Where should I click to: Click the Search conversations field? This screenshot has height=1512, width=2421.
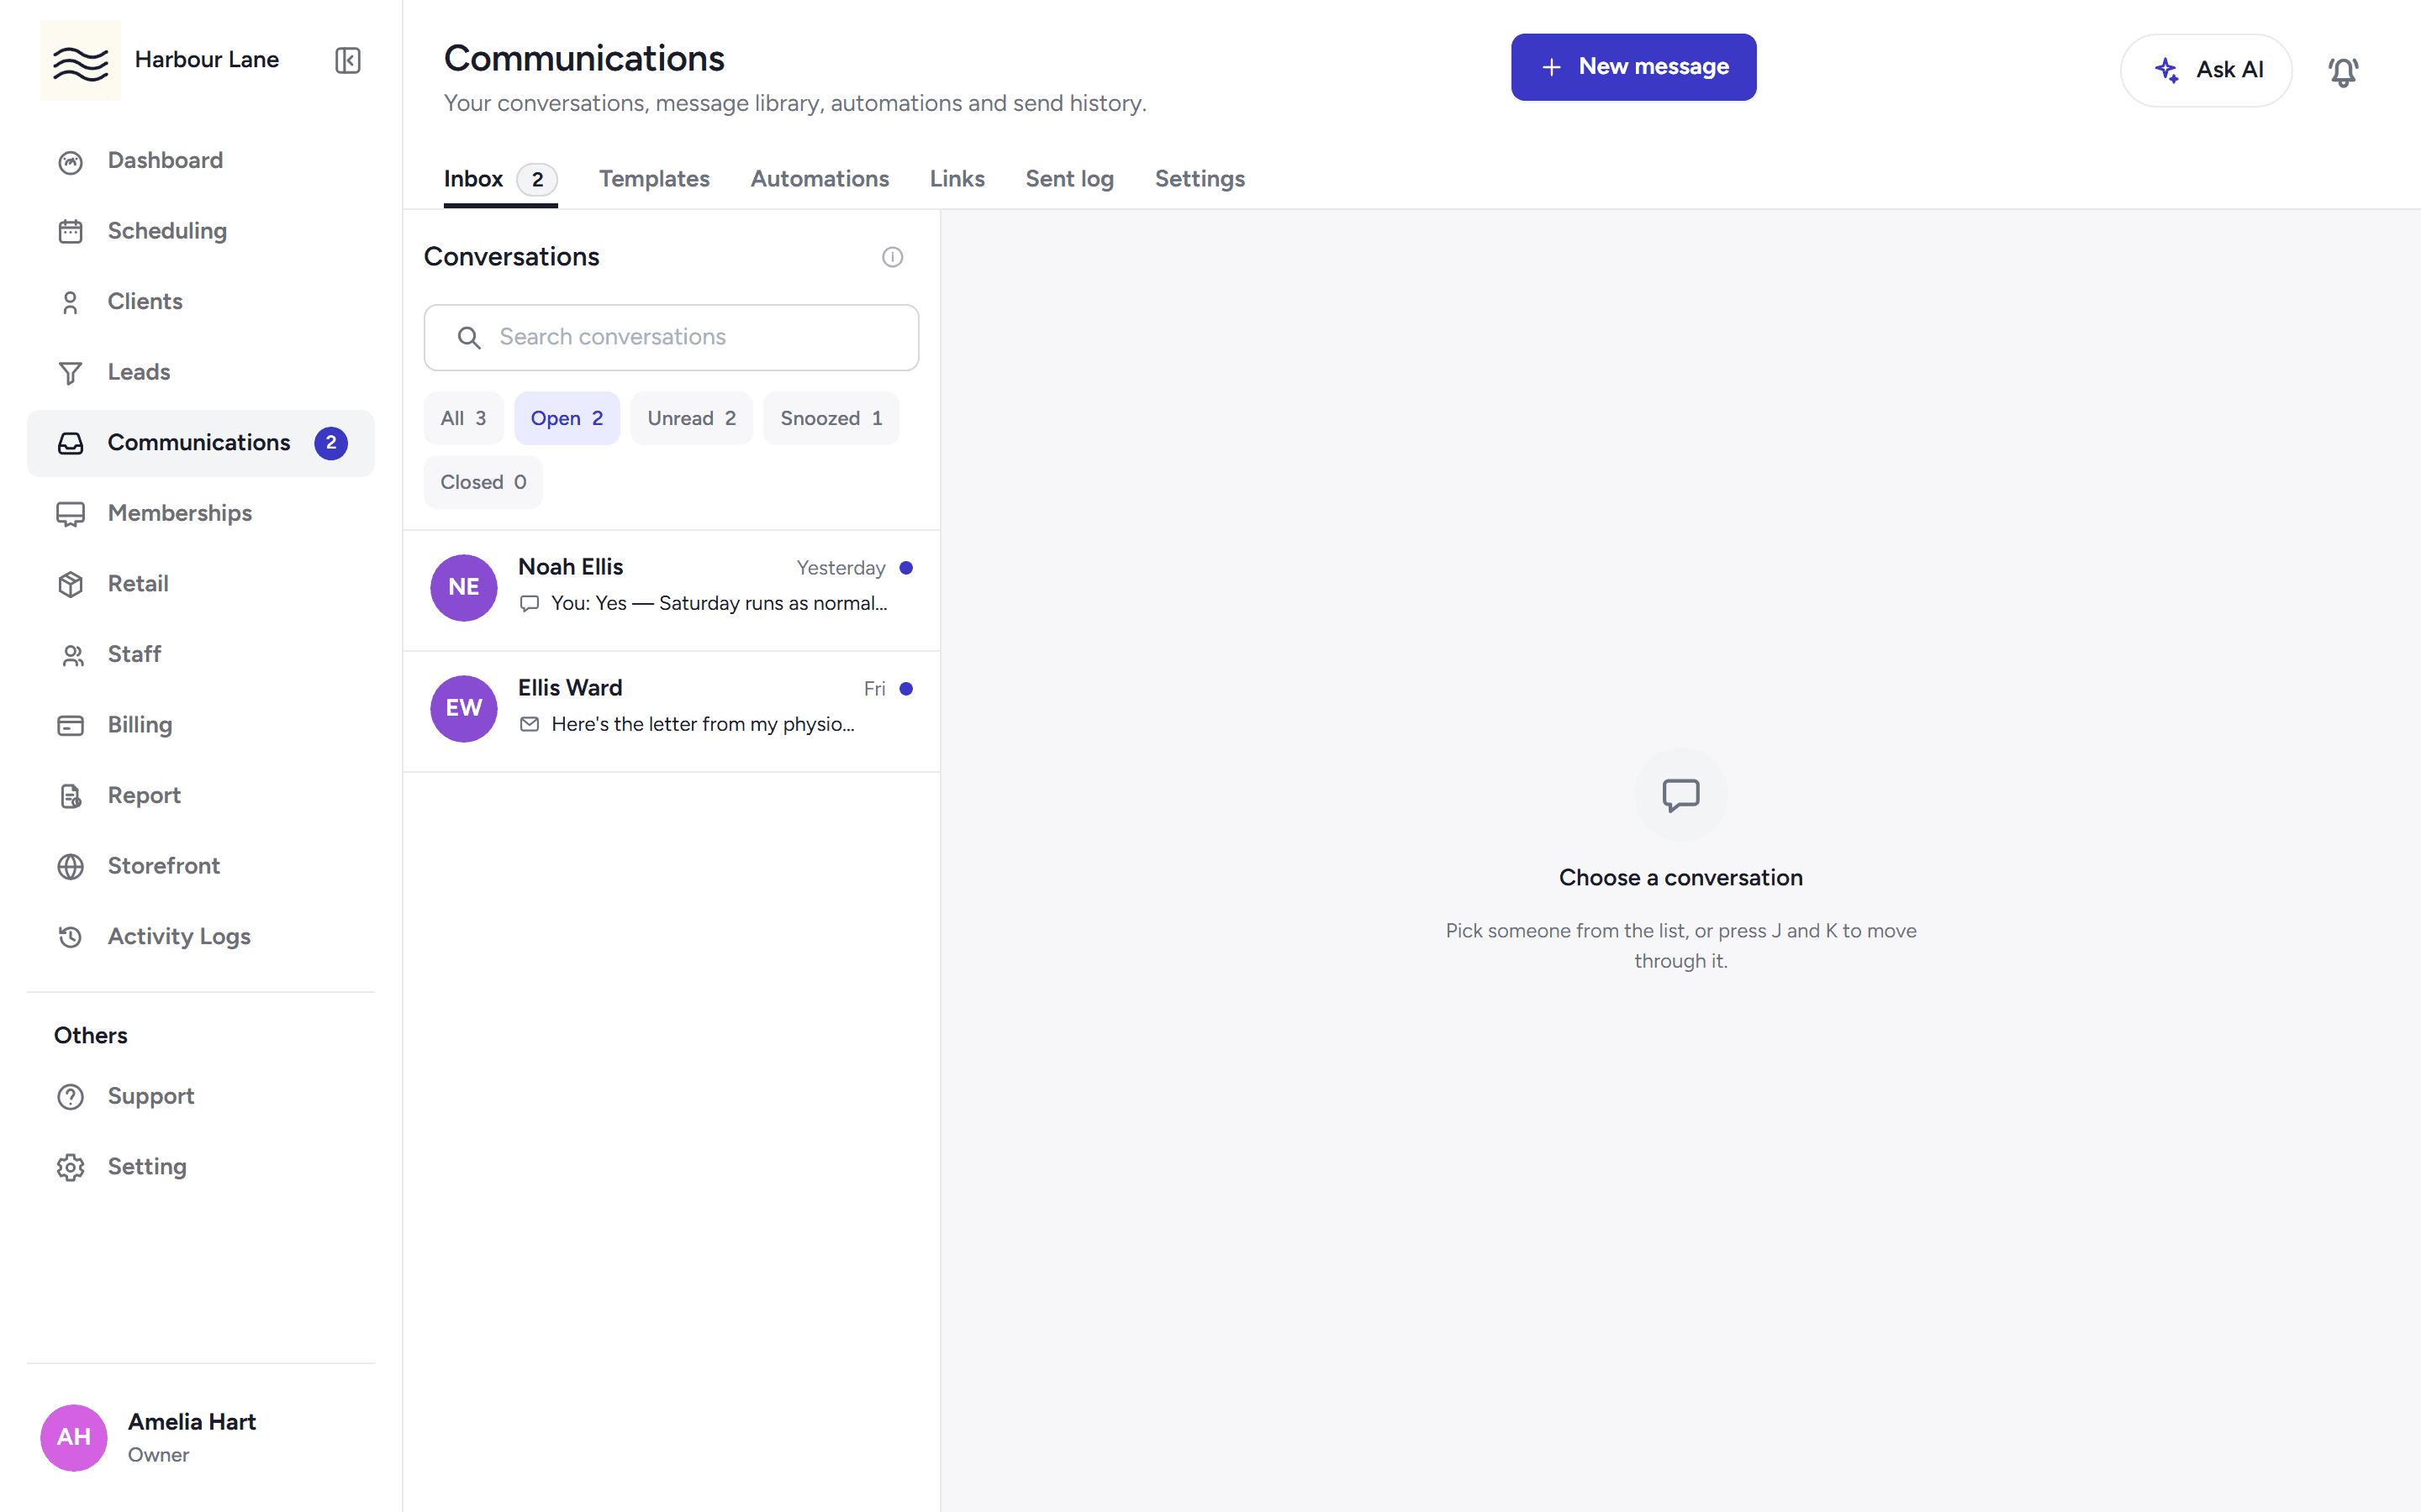(672, 338)
